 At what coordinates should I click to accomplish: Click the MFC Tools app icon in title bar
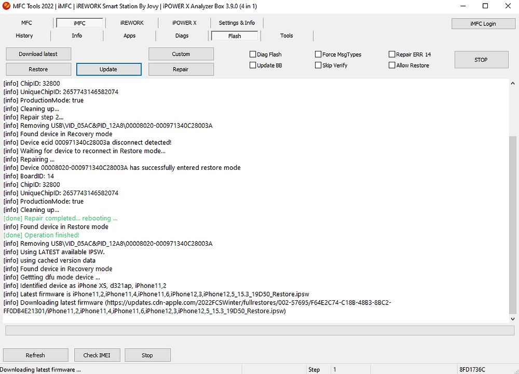pyautogui.click(x=6, y=6)
